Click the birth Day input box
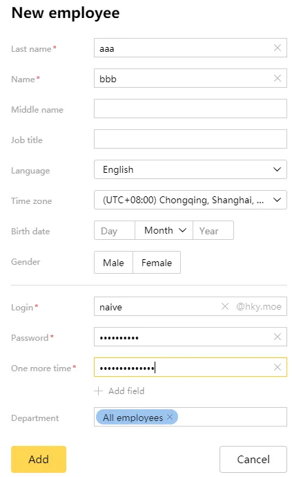The width and height of the screenshot is (292, 477). coord(115,230)
